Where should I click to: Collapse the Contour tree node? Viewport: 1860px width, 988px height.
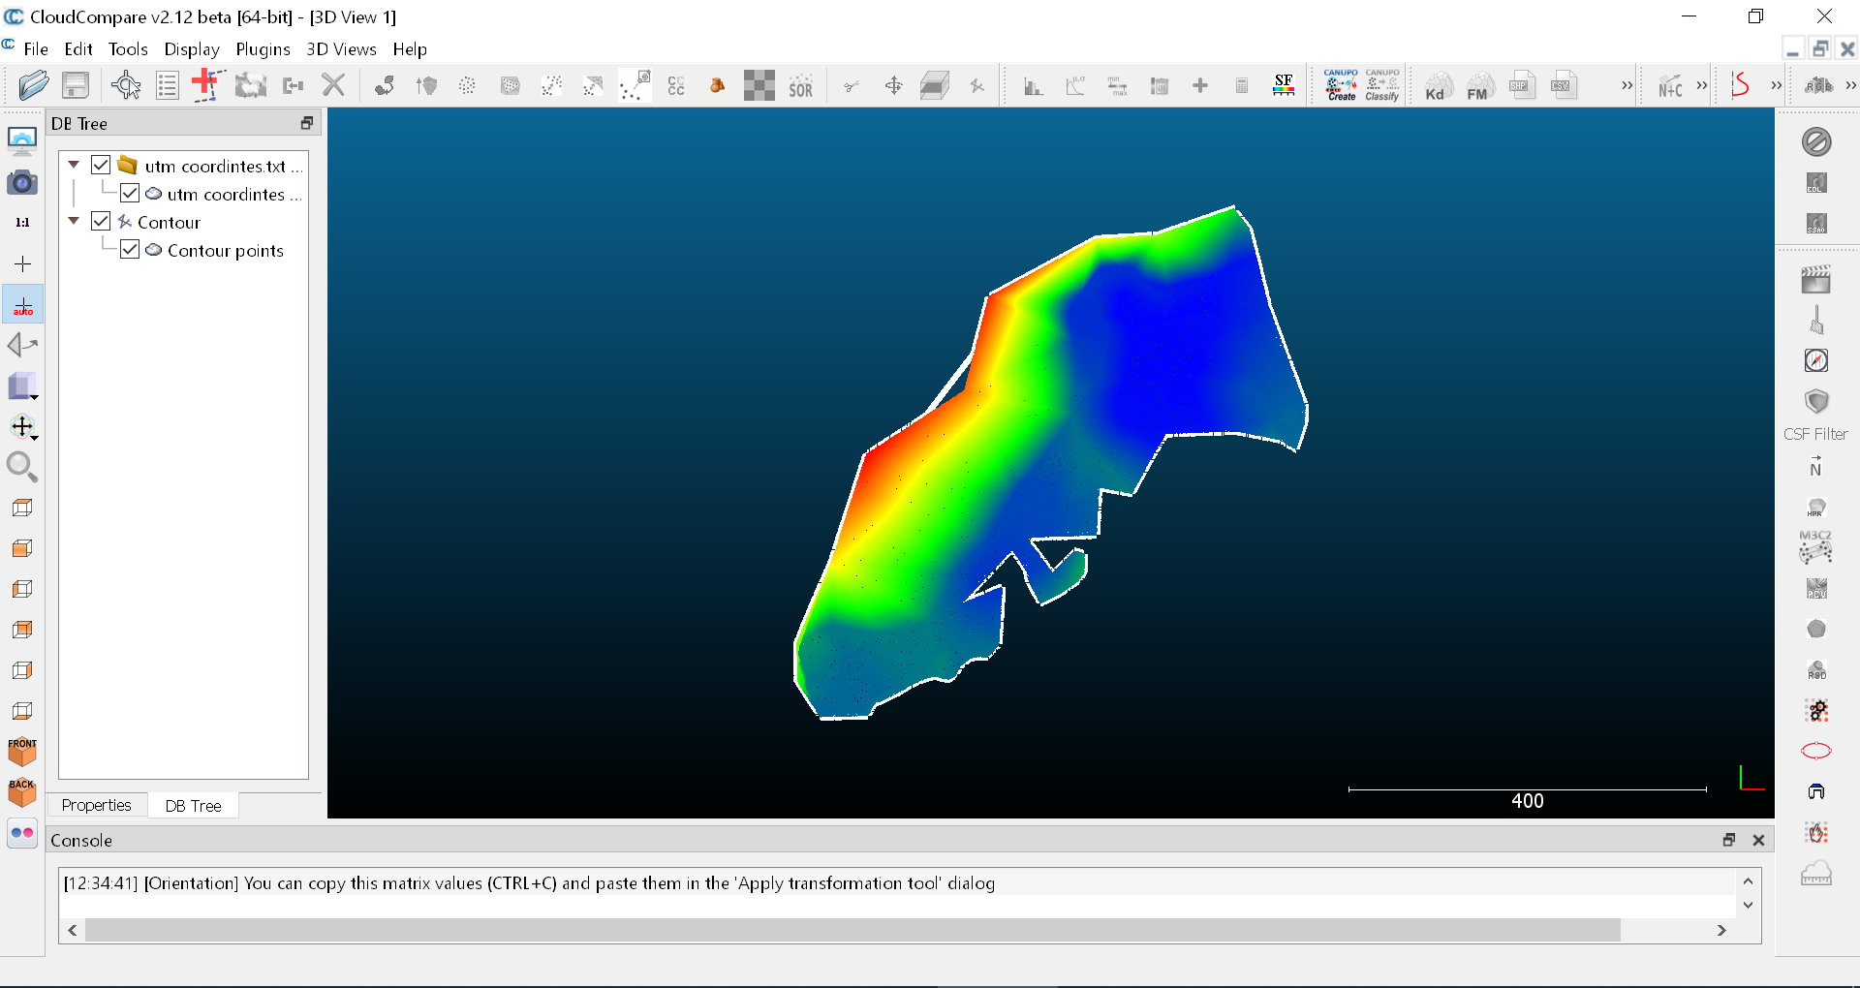(x=74, y=222)
